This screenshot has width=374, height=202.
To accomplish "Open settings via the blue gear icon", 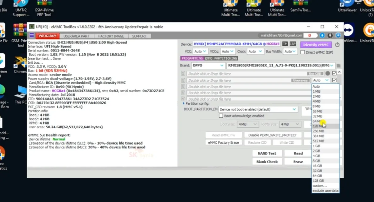I will [338, 35].
